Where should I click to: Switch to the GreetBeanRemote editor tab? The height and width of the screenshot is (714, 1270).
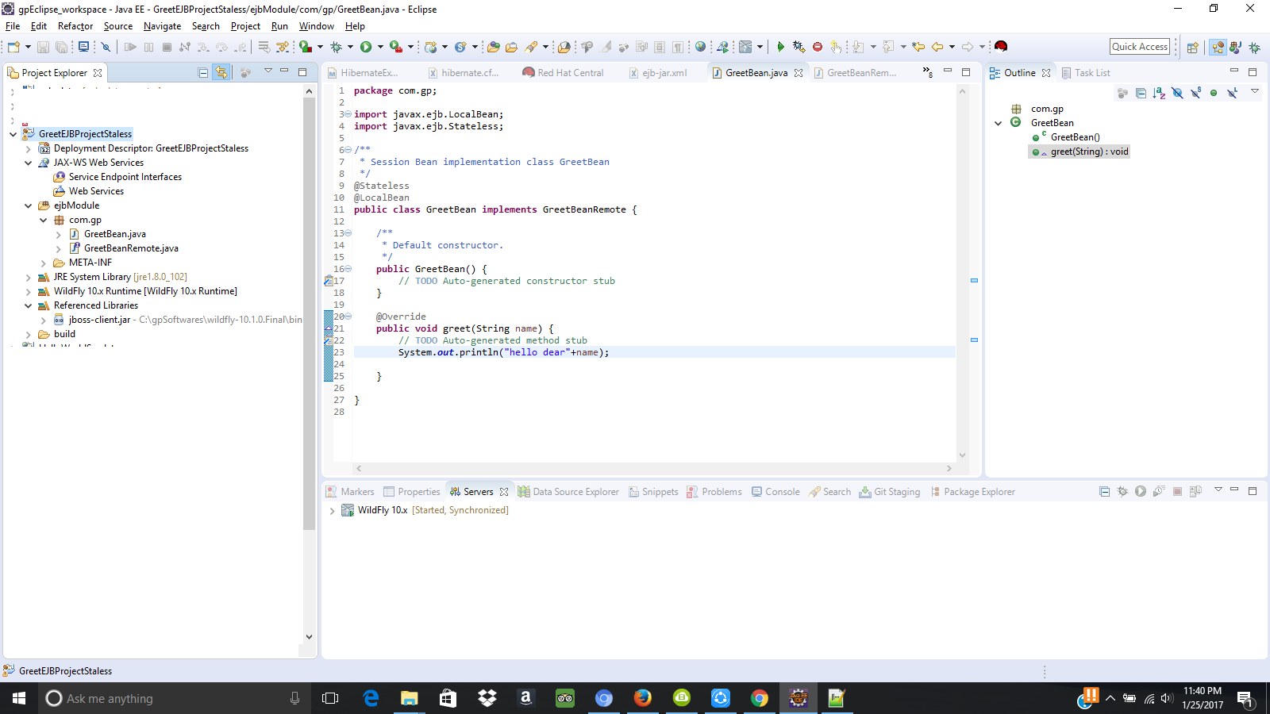(861, 72)
